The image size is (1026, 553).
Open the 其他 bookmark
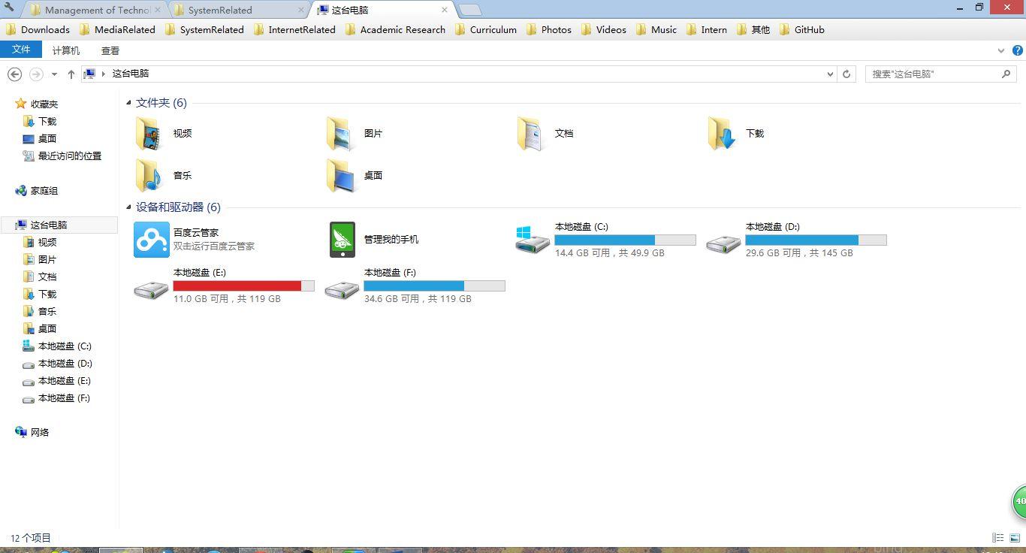click(x=753, y=29)
